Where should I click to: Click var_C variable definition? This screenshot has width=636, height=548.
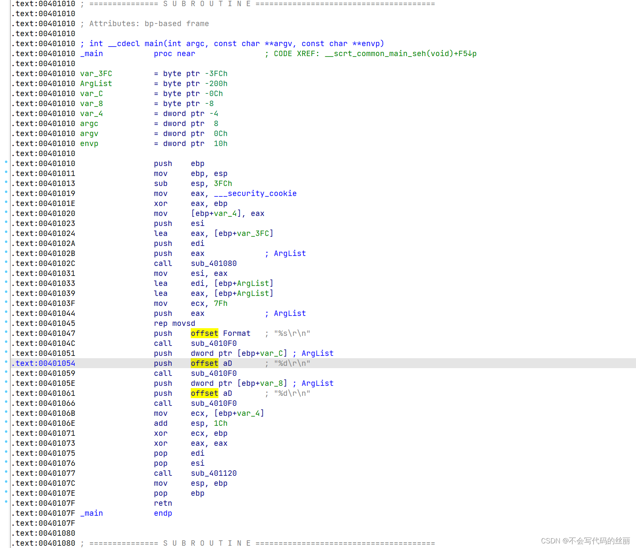click(152, 93)
